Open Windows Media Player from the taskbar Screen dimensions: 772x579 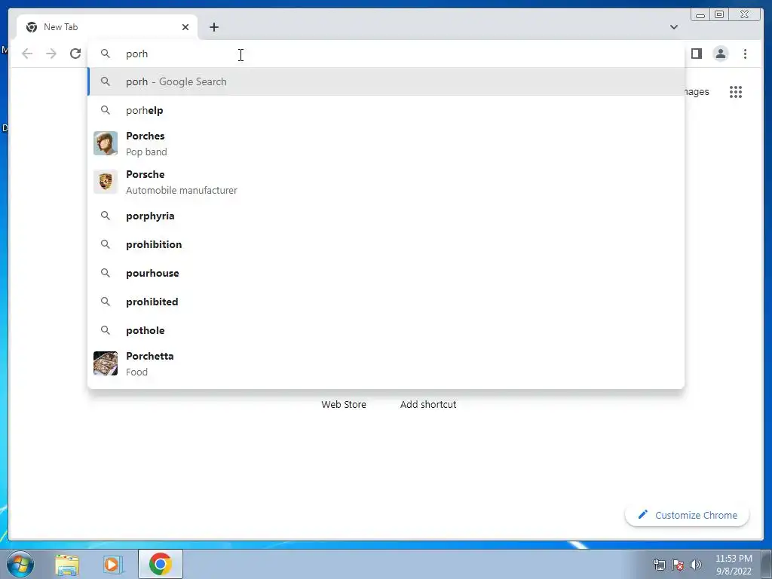pos(113,565)
